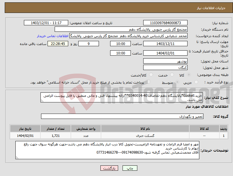Click the request creator field
The width and height of the screenshot is (233, 176).
pyautogui.click(x=128, y=36)
